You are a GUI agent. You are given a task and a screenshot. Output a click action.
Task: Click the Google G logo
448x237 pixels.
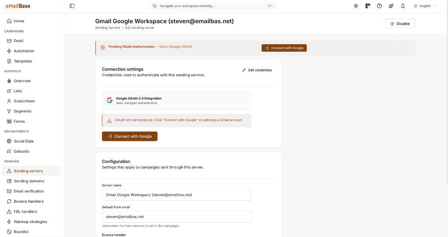110,100
